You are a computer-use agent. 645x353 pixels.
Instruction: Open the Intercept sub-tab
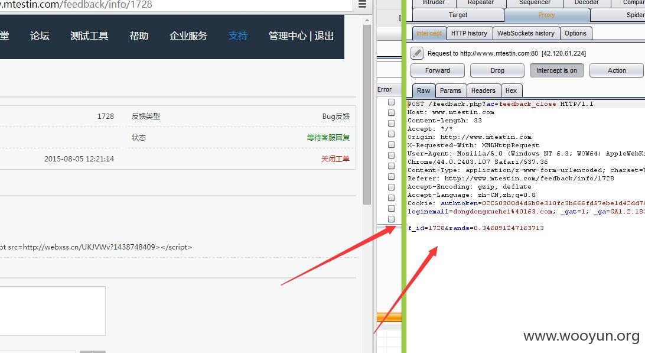pyautogui.click(x=429, y=33)
